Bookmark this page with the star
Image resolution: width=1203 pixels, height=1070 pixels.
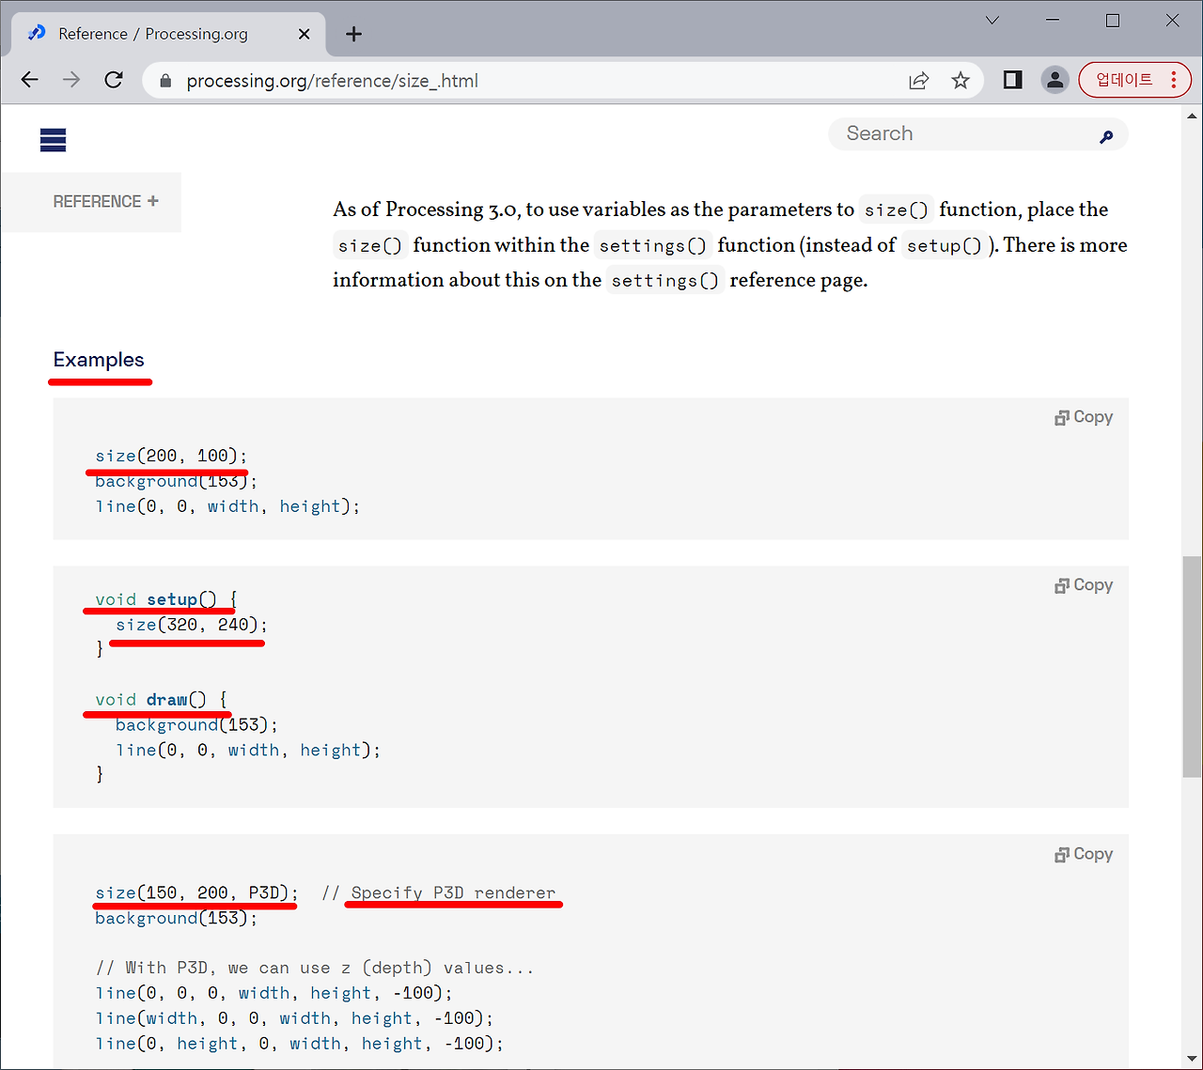point(960,80)
